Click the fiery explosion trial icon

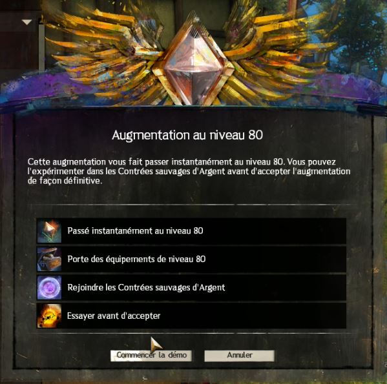(49, 316)
